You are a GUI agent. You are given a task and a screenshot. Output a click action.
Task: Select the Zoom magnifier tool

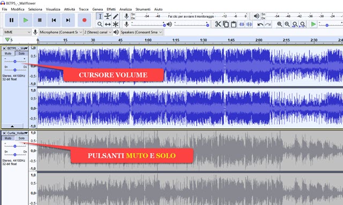pos(100,24)
